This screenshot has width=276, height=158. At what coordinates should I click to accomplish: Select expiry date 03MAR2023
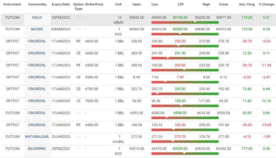61,29
